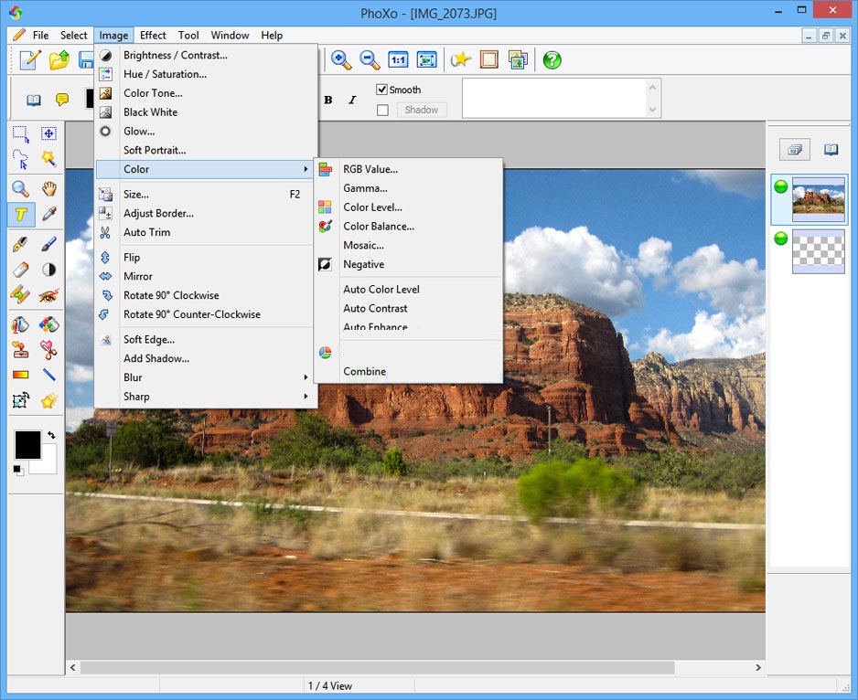Choose Hue / Saturation from Image menu
The height and width of the screenshot is (700, 858).
coord(165,74)
